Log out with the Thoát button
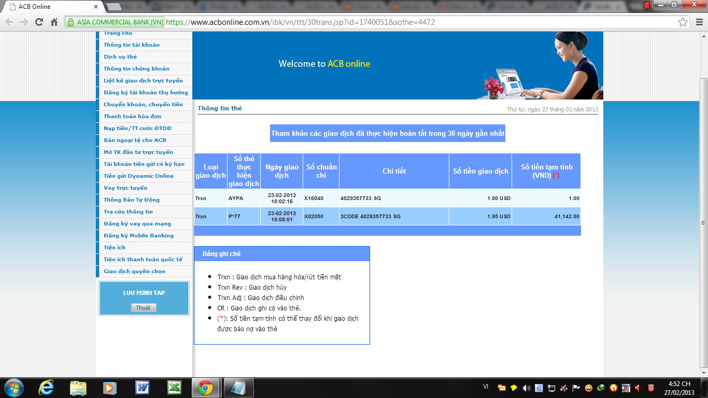The width and height of the screenshot is (708, 398). click(x=144, y=308)
